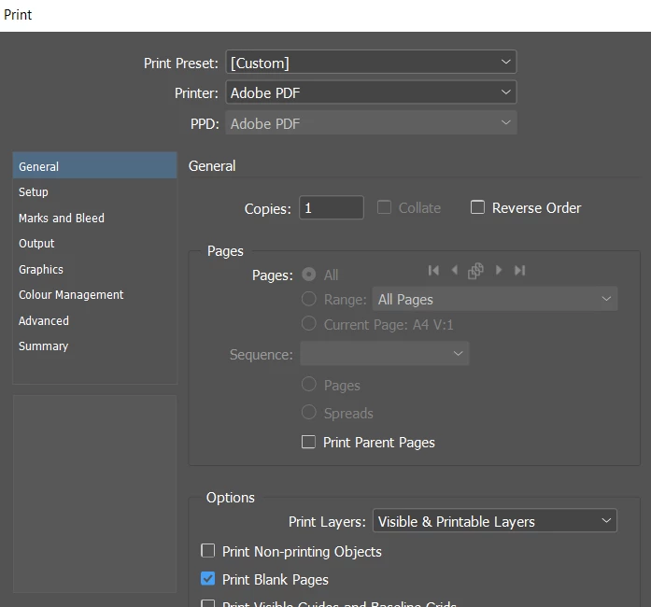This screenshot has width=651, height=607.
Task: View the Summary category
Action: point(94,346)
